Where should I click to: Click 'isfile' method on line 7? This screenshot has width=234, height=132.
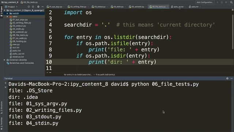coord(120,43)
